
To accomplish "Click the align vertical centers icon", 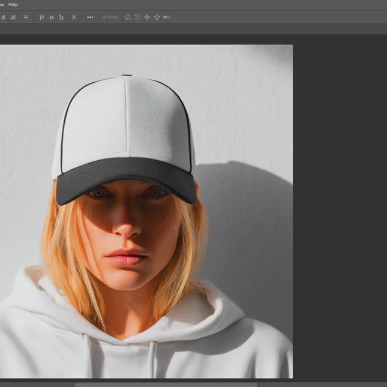I will 52,17.
